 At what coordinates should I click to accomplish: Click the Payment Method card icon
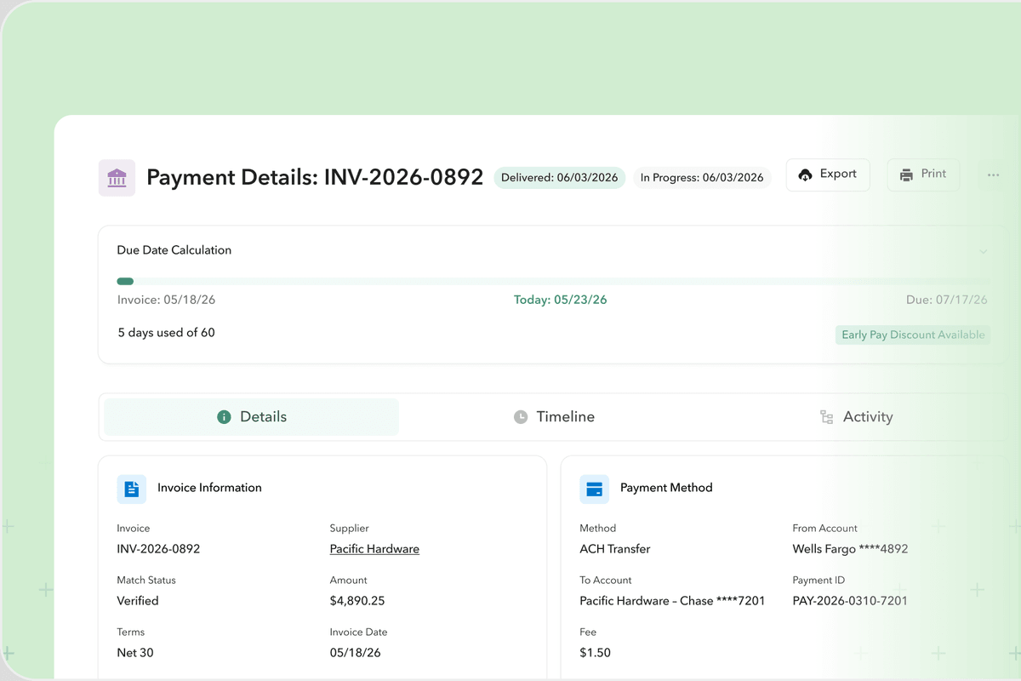595,489
